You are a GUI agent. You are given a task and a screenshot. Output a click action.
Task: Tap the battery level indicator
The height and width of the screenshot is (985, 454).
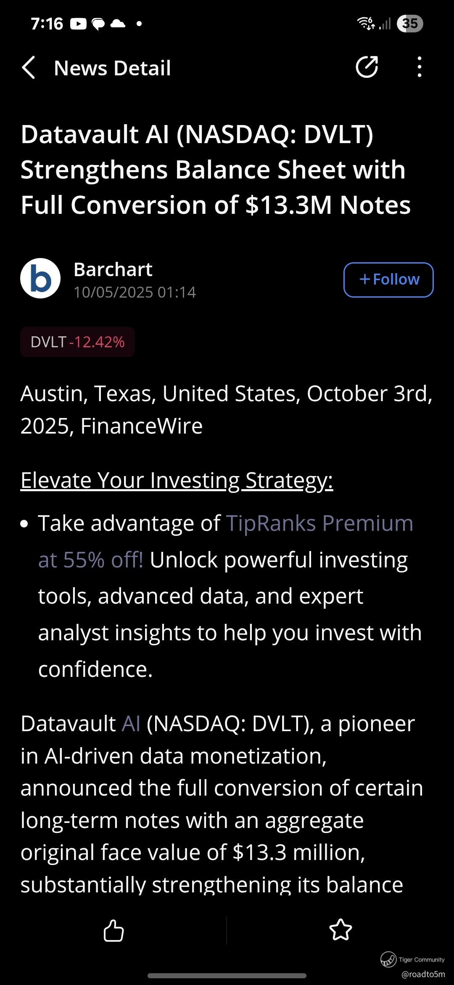[x=410, y=23]
